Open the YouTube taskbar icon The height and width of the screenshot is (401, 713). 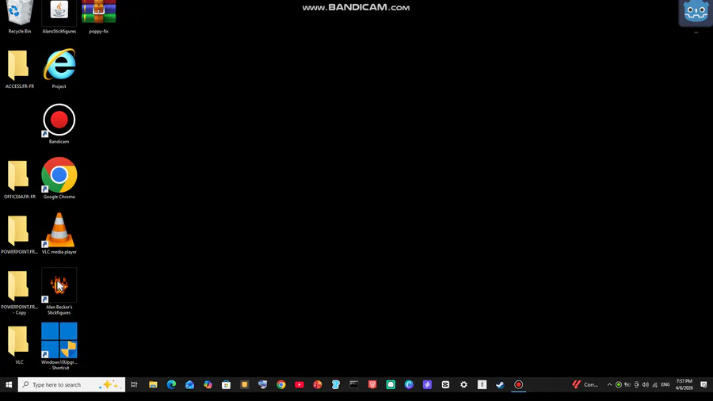[x=299, y=384]
